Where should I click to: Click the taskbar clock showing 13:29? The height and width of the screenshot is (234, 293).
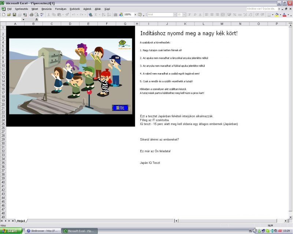(x=286, y=231)
